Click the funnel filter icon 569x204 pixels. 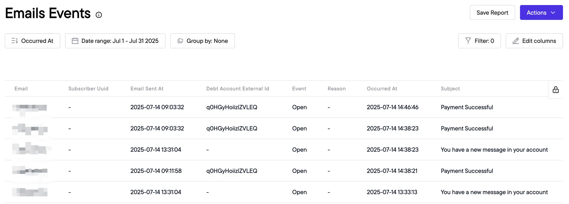point(468,41)
